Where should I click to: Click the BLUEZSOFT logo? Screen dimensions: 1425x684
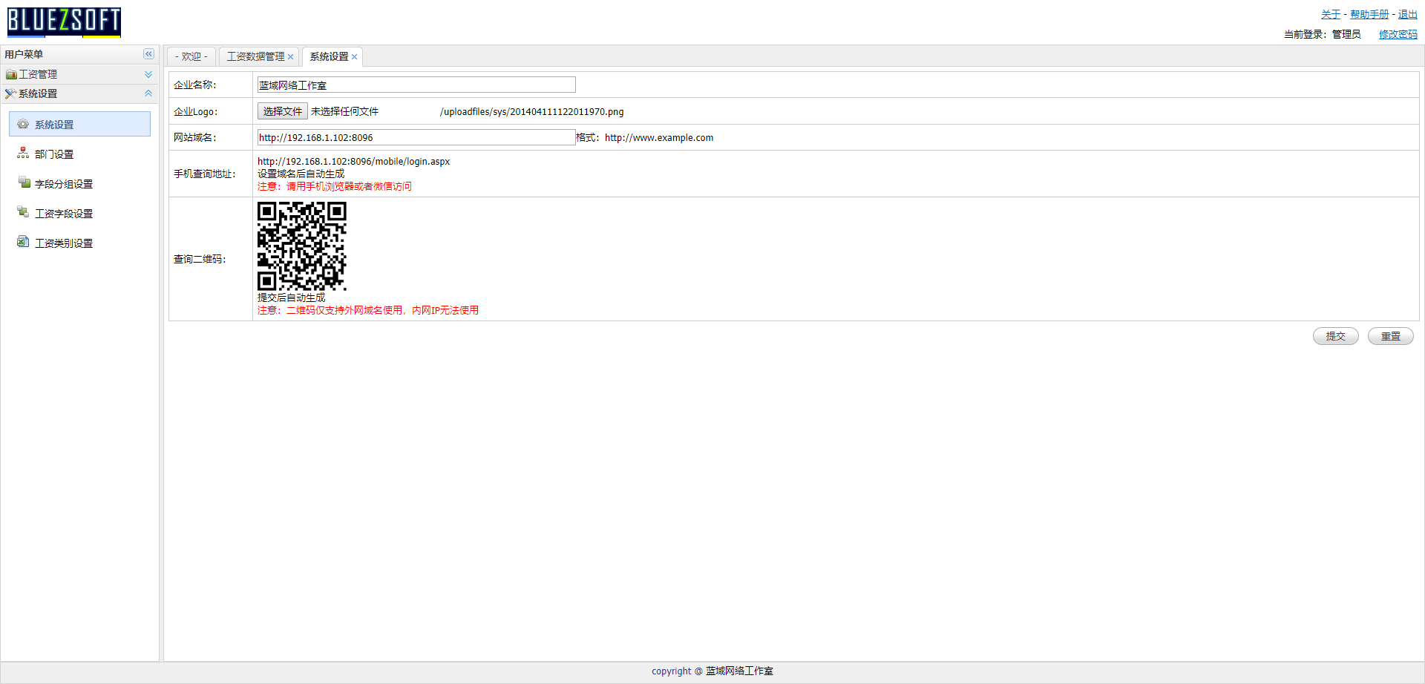click(64, 22)
